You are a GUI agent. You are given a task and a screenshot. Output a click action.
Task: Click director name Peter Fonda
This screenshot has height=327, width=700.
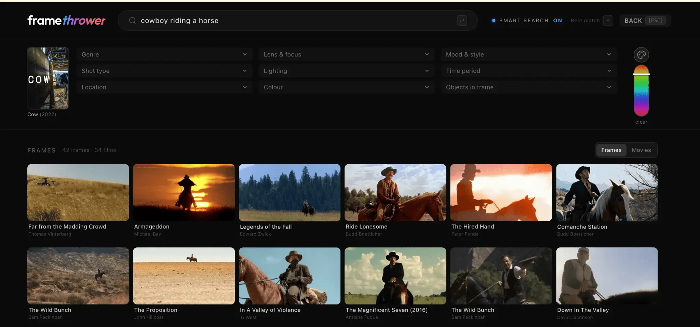[465, 234]
